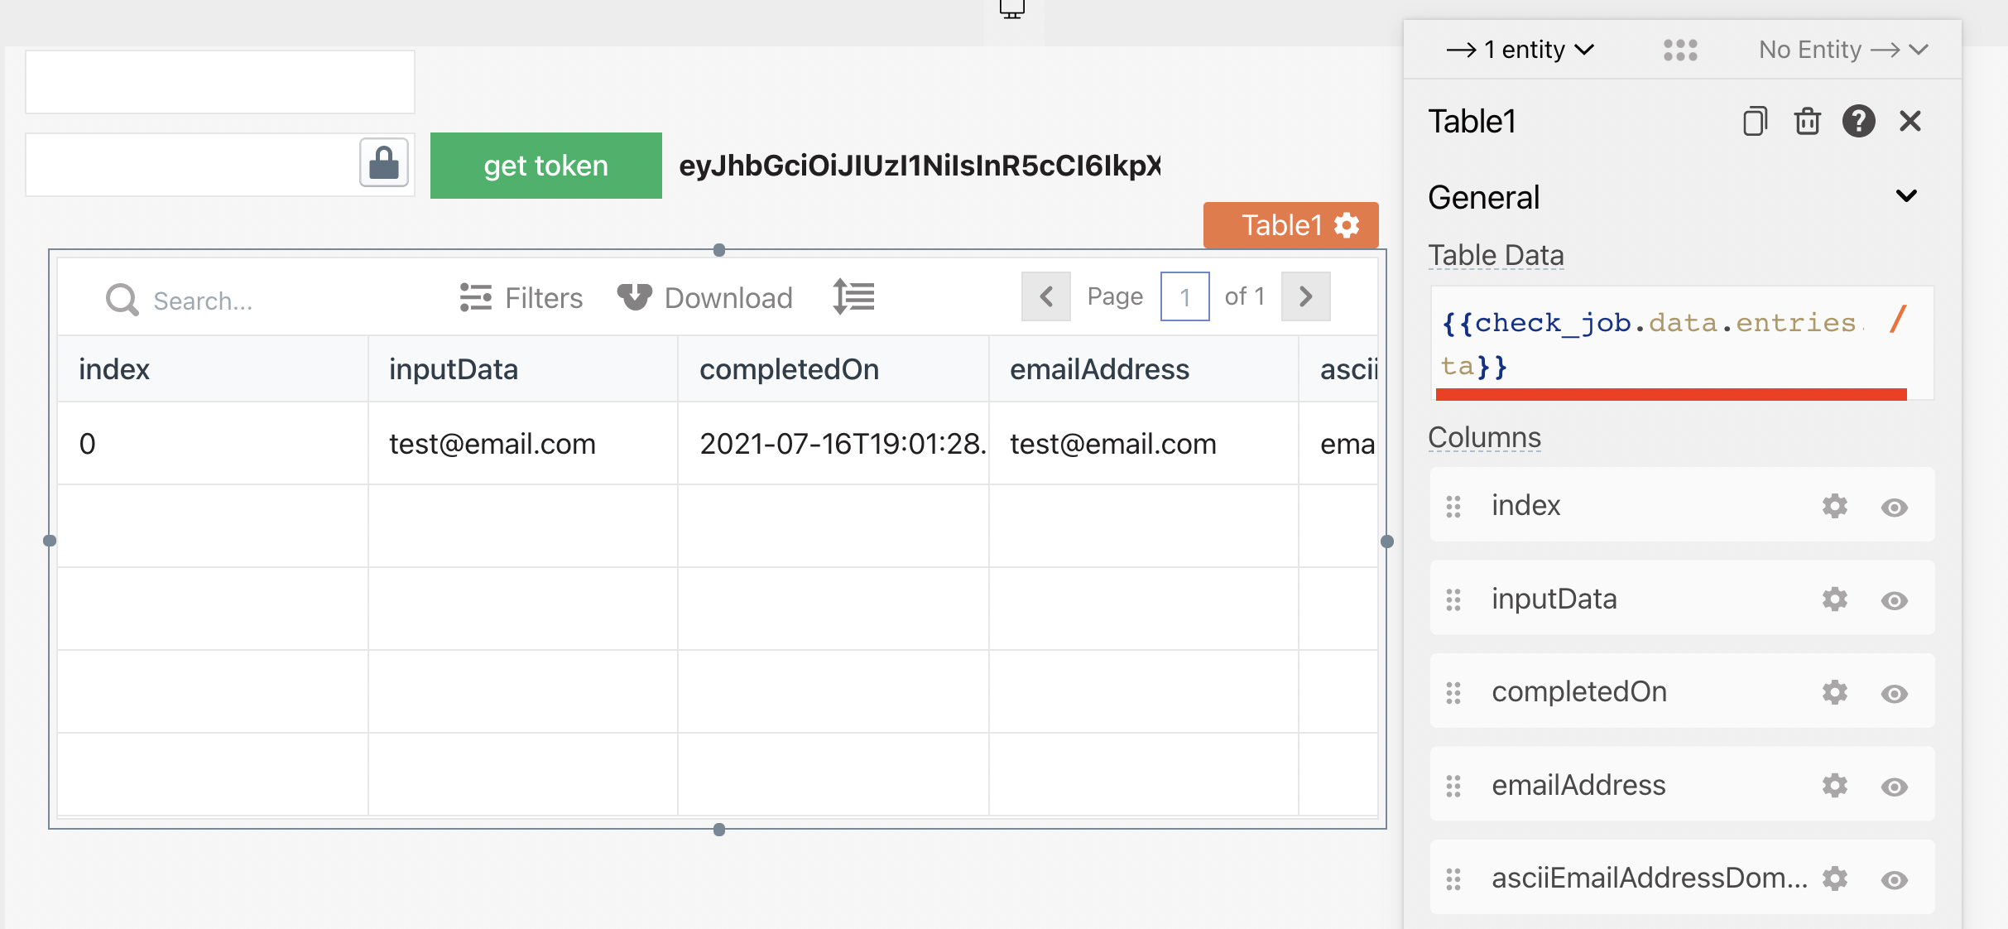Copy the Table1 widget

point(1755,122)
